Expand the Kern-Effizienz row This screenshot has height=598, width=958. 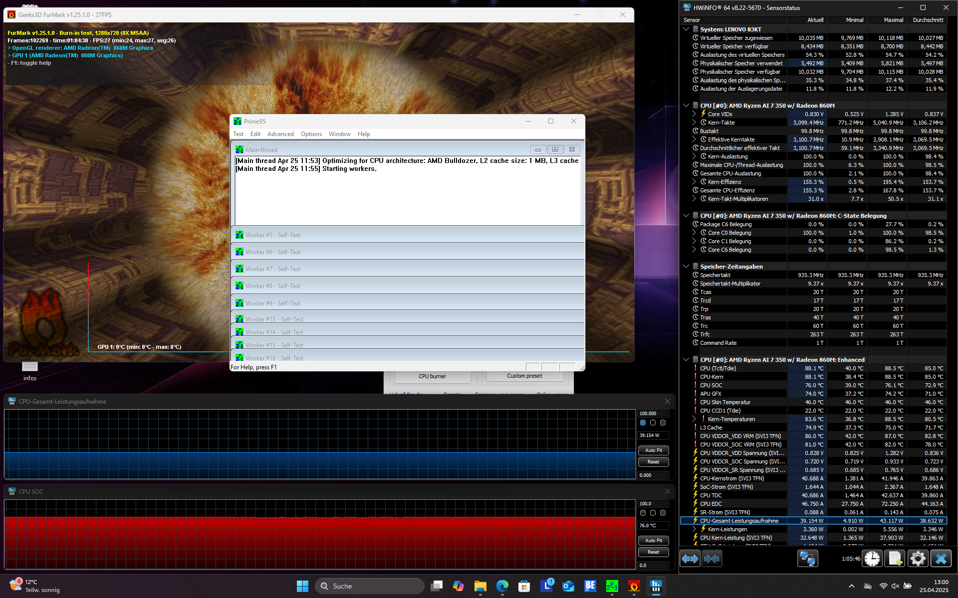click(x=694, y=182)
